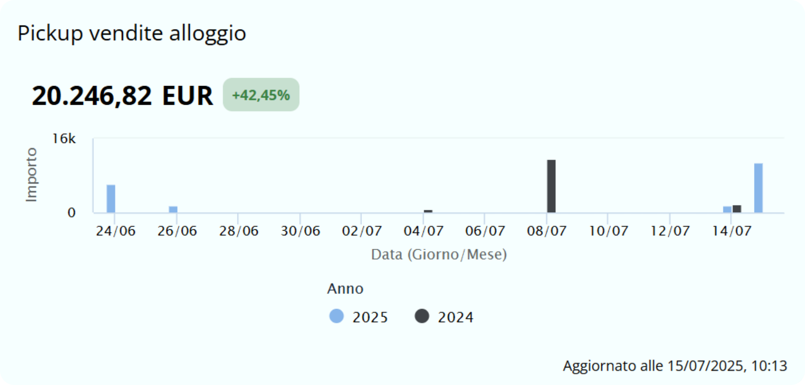Image resolution: width=805 pixels, height=385 pixels.
Task: Click the 02/07 x-axis date label
Action: [362, 231]
